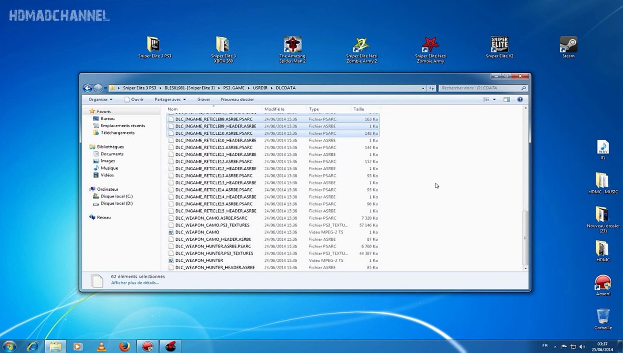Image resolution: width=623 pixels, height=353 pixels.
Task: Click Graver in the toolbar
Action: pyautogui.click(x=204, y=100)
